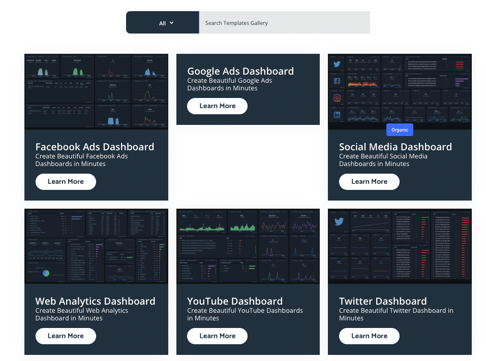486x361 pixels.
Task: Learn more about Facebook Ads Dashboard
Action: click(x=66, y=182)
